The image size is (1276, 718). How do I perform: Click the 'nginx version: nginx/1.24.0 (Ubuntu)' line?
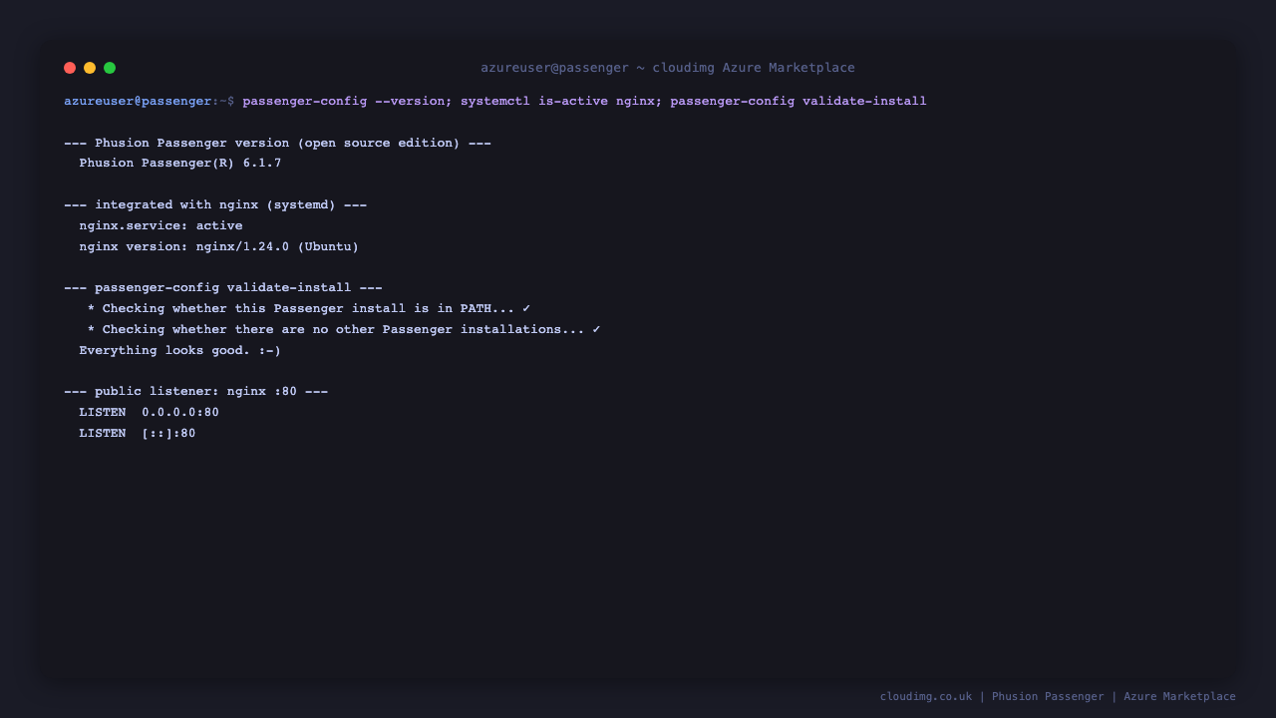[219, 246]
